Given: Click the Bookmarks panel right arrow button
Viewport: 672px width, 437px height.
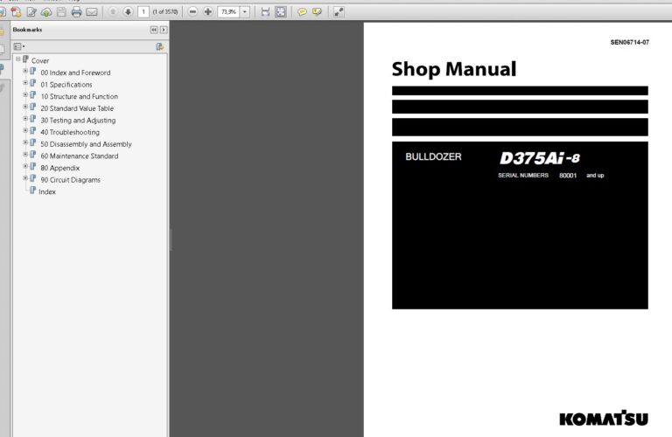Looking at the screenshot, I should (x=164, y=30).
